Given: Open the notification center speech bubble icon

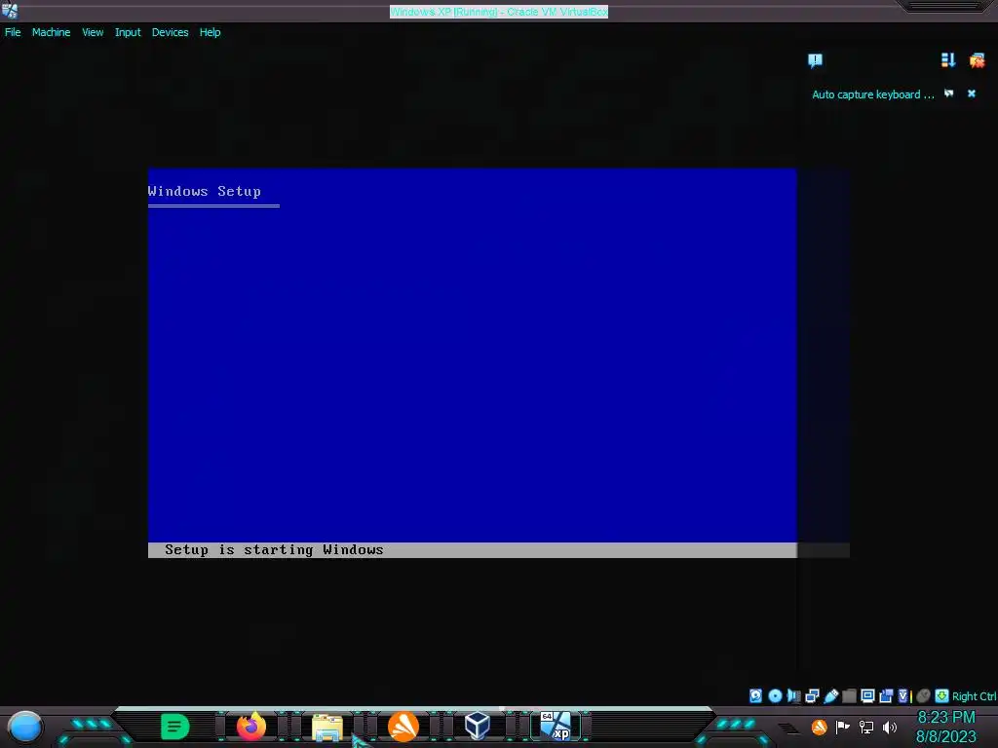Looking at the screenshot, I should coord(816,60).
